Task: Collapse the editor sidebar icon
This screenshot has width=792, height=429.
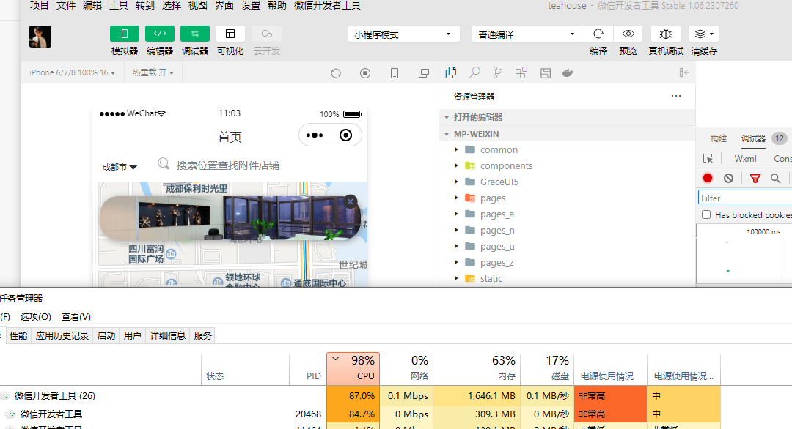Action: tap(684, 72)
